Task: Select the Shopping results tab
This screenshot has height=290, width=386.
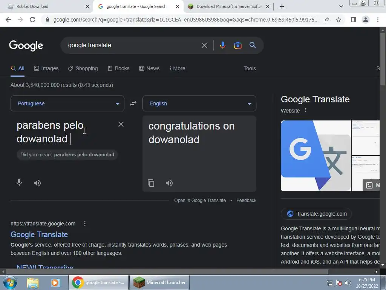Action: point(83,68)
